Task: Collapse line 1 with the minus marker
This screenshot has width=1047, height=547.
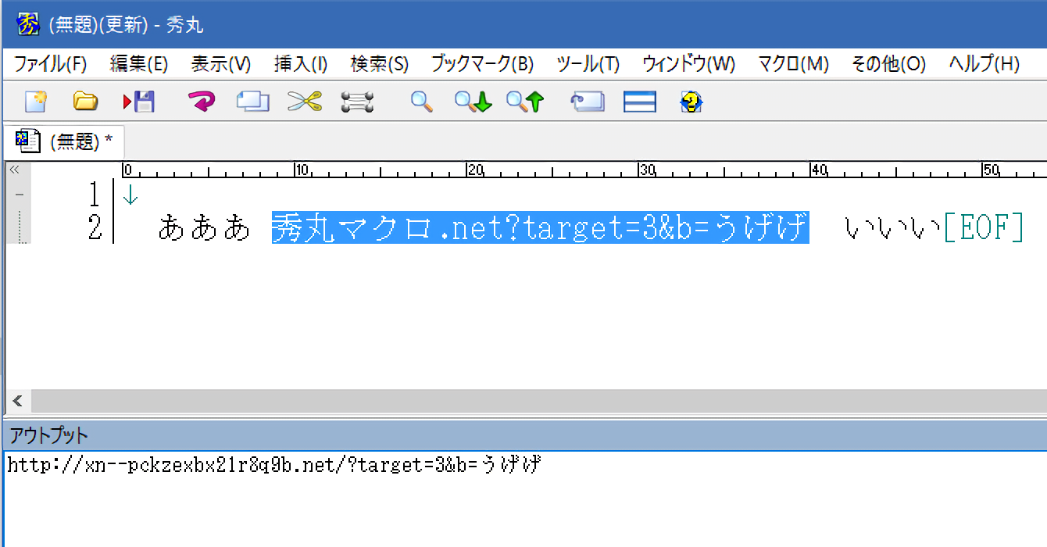Action: click(19, 194)
